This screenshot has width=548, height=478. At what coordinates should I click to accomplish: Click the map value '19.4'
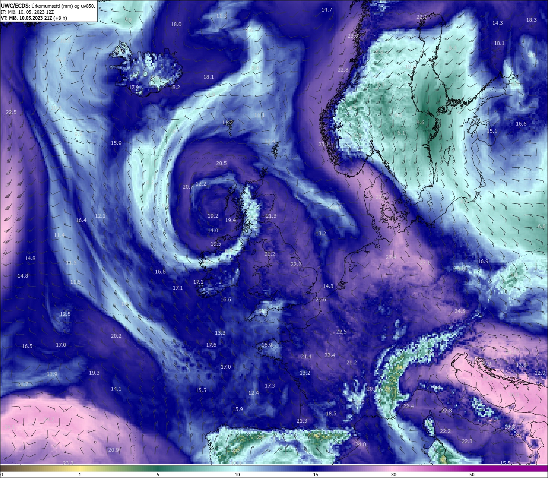230,220
